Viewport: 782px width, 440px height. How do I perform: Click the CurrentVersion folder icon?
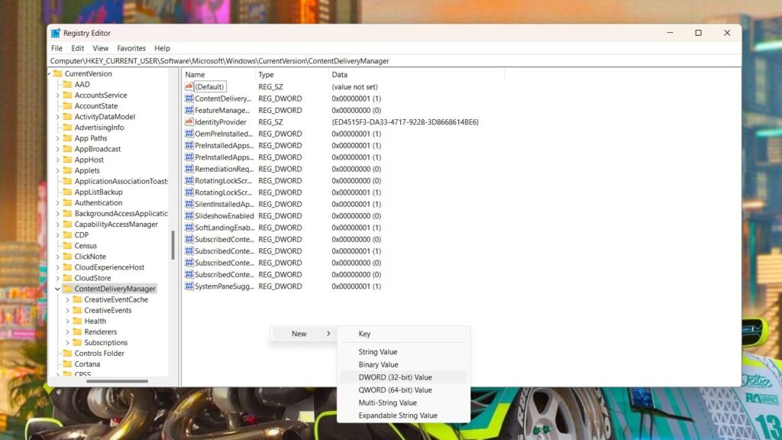[58, 73]
